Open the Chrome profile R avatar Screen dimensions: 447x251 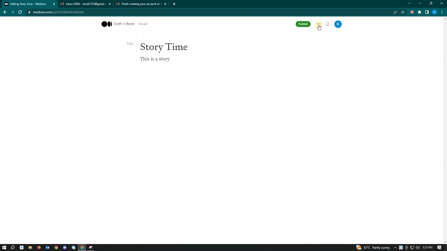pos(434,12)
